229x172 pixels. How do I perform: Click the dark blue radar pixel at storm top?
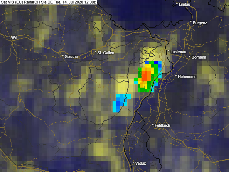pyautogui.click(x=156, y=63)
